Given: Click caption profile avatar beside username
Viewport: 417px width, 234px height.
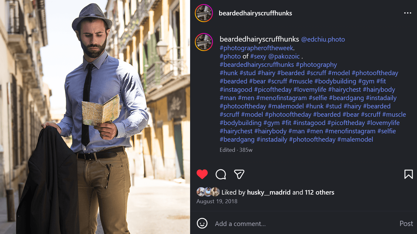Looking at the screenshot, I should pos(204,42).
